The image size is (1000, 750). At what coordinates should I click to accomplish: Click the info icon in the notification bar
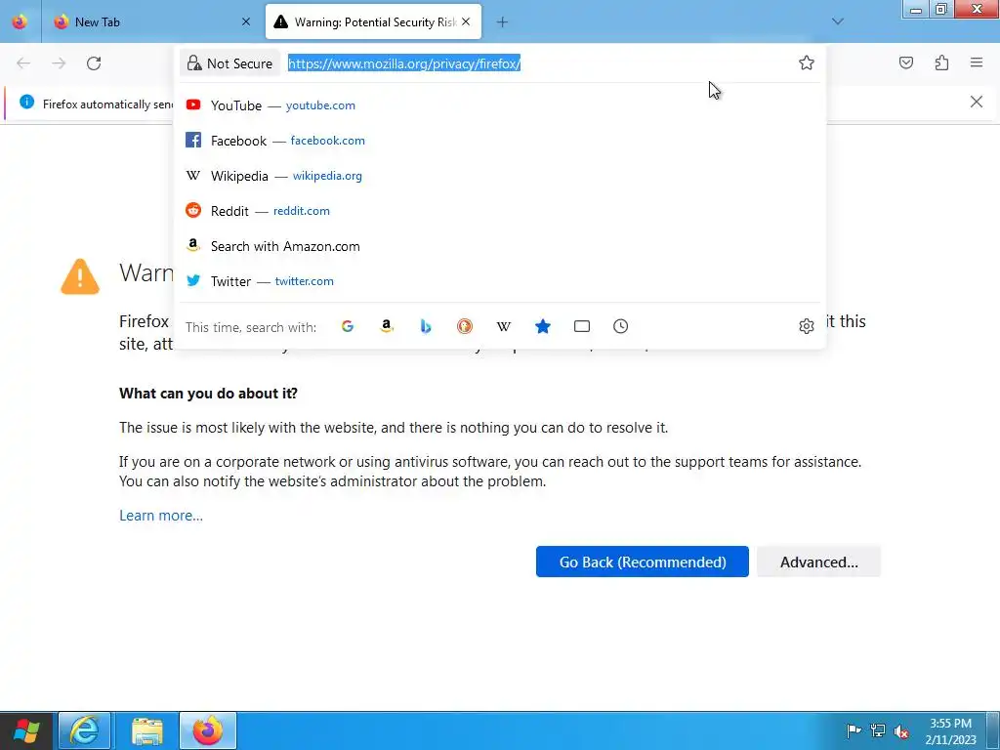click(x=26, y=102)
